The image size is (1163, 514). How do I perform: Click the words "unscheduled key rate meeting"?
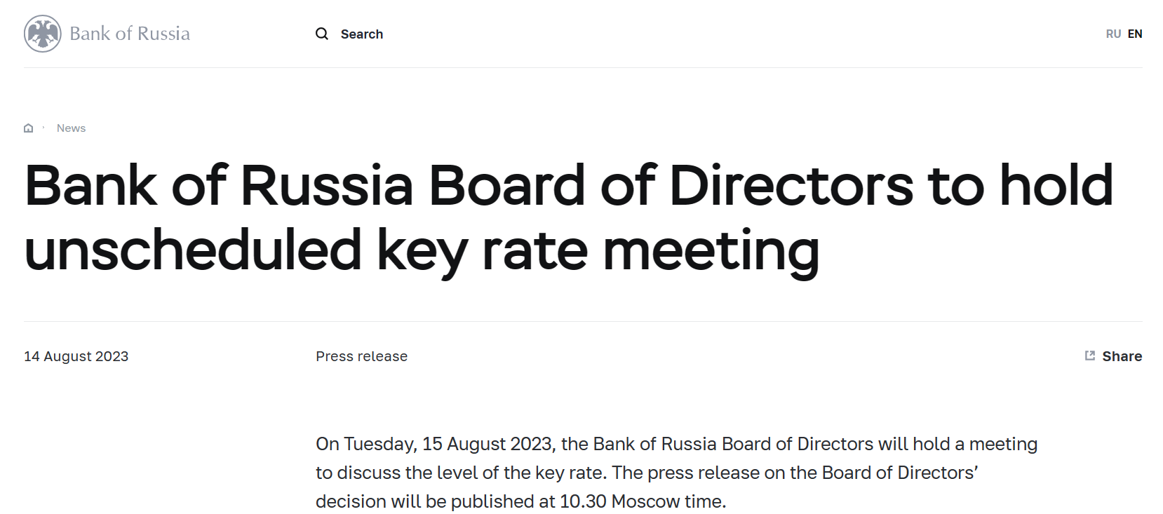[422, 250]
